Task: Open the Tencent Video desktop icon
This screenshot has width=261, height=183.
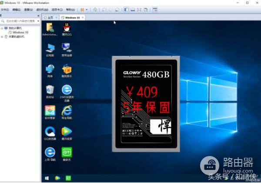Action: (67, 132)
